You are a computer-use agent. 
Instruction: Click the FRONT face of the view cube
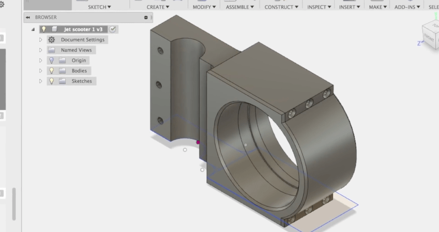tap(429, 36)
